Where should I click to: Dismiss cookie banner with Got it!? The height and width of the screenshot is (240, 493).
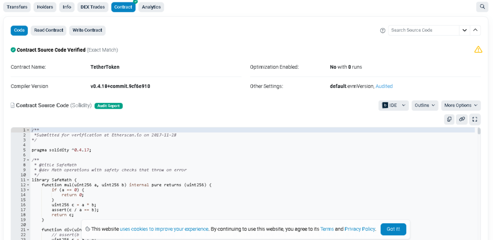coord(393,229)
